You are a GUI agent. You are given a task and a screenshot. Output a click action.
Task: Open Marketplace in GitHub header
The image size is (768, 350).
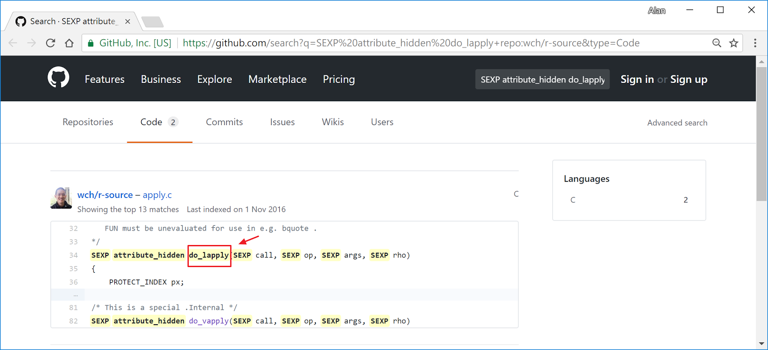[x=277, y=80]
